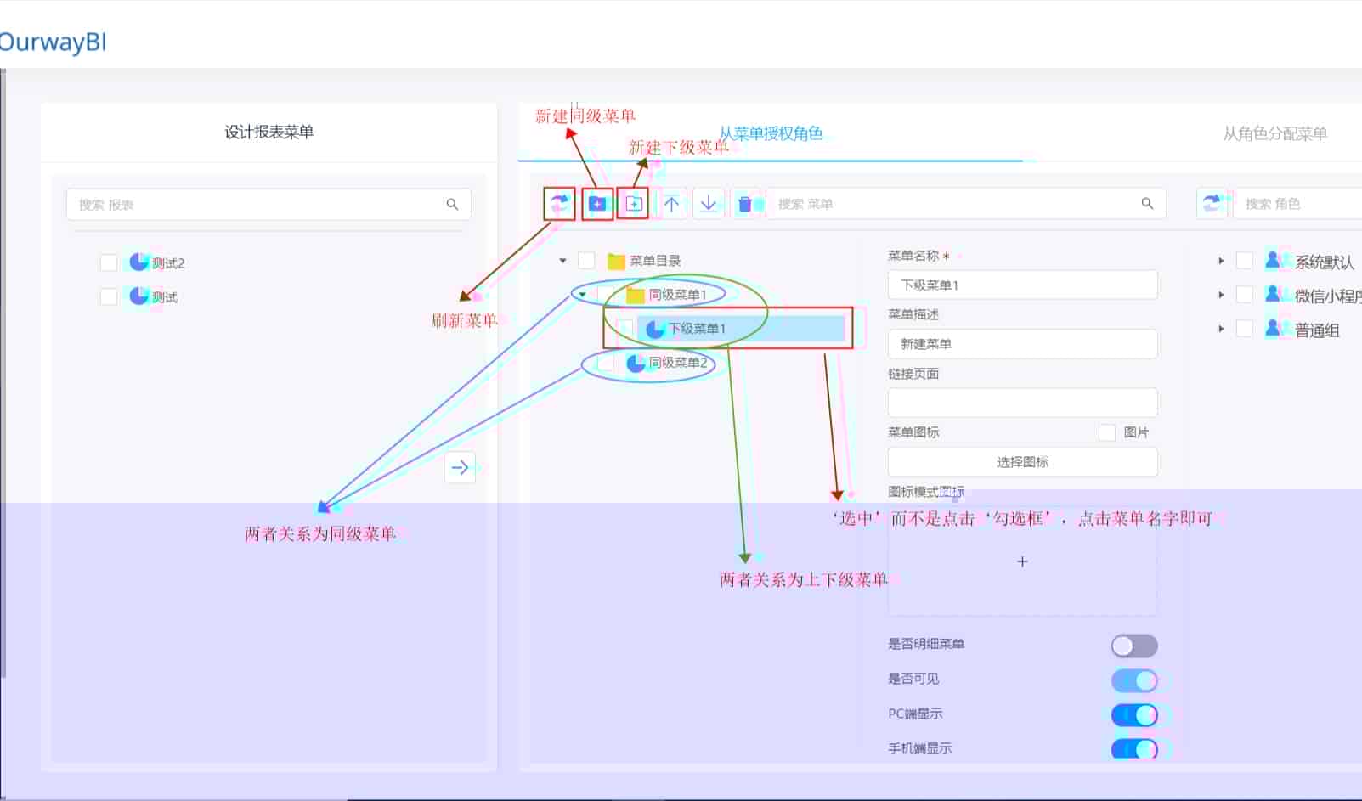Viewport: 1362px width, 801px height.
Task: Toggle the 是否可见 switch
Action: (x=1134, y=680)
